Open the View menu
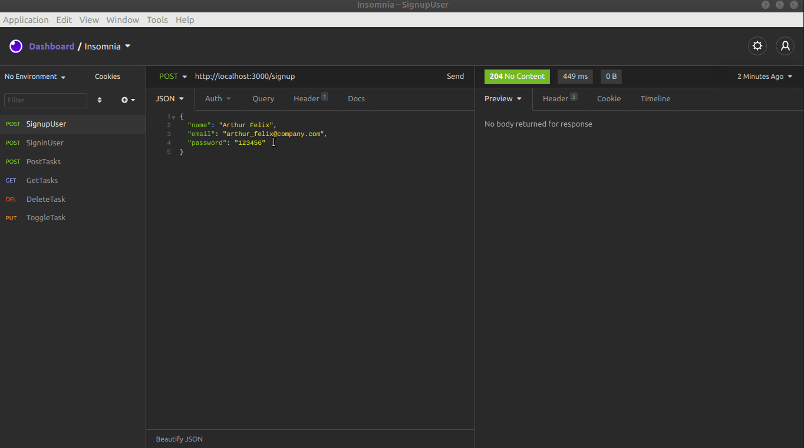This screenshot has width=804, height=448. [89, 19]
